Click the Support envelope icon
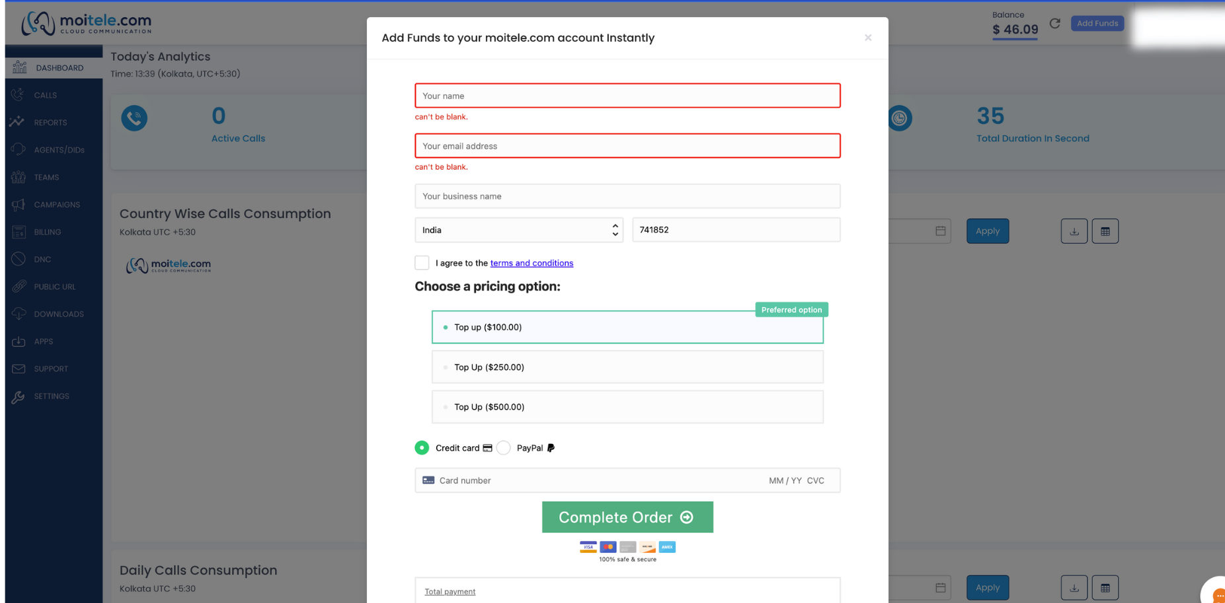Viewport: 1225px width, 603px height. 18,369
